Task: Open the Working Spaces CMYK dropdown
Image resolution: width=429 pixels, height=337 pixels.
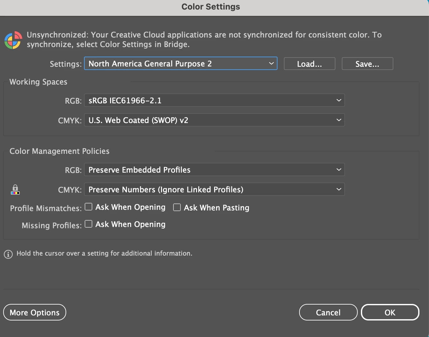Action: (x=215, y=120)
